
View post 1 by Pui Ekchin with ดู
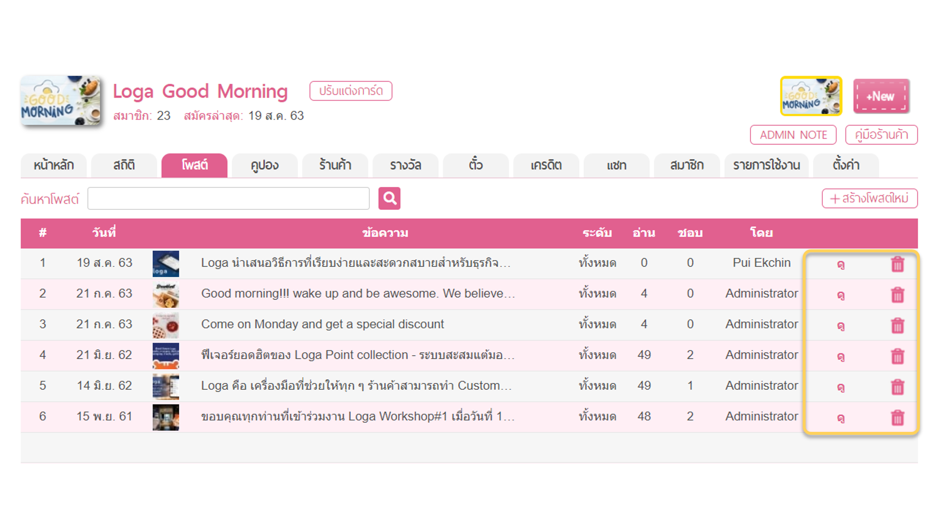[840, 264]
